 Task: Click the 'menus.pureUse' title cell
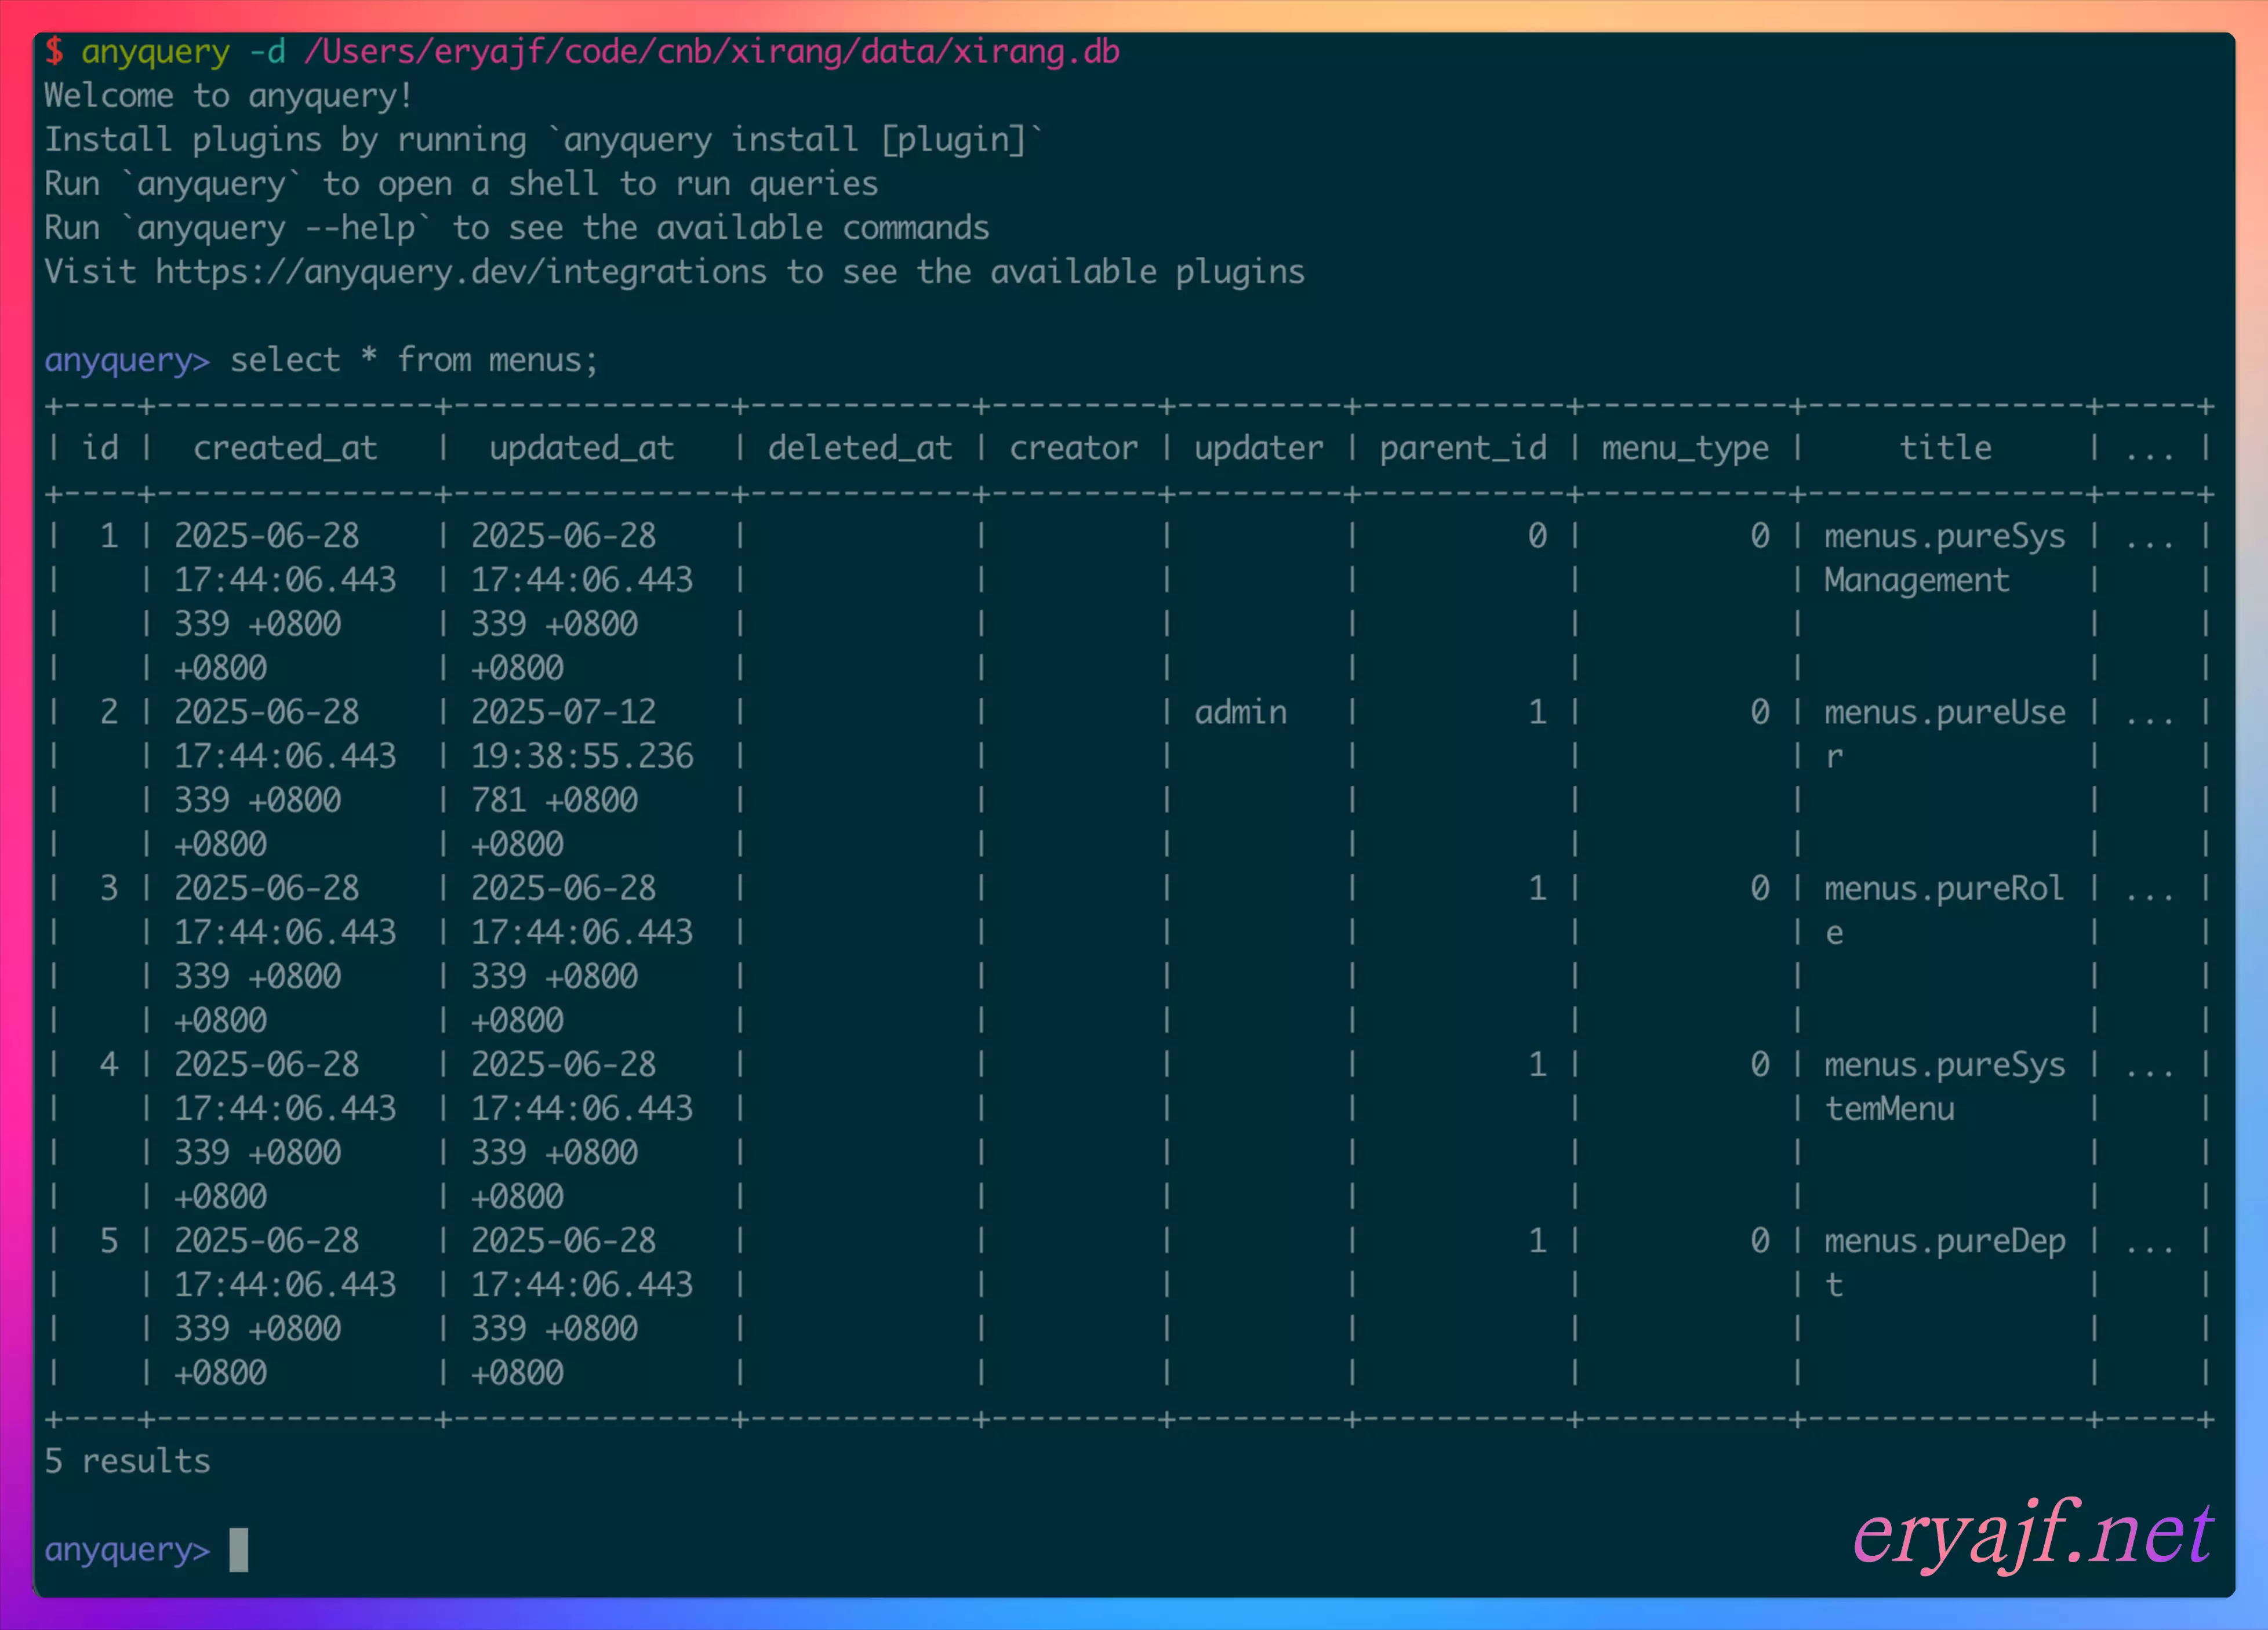click(1944, 712)
